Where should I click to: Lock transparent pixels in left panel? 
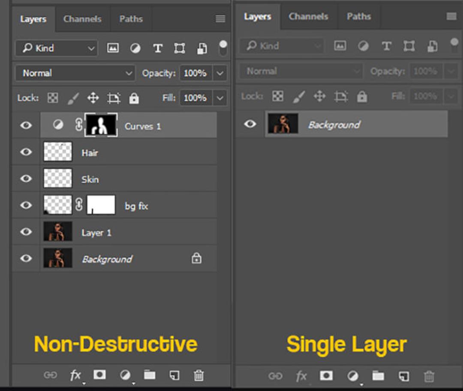pos(53,98)
